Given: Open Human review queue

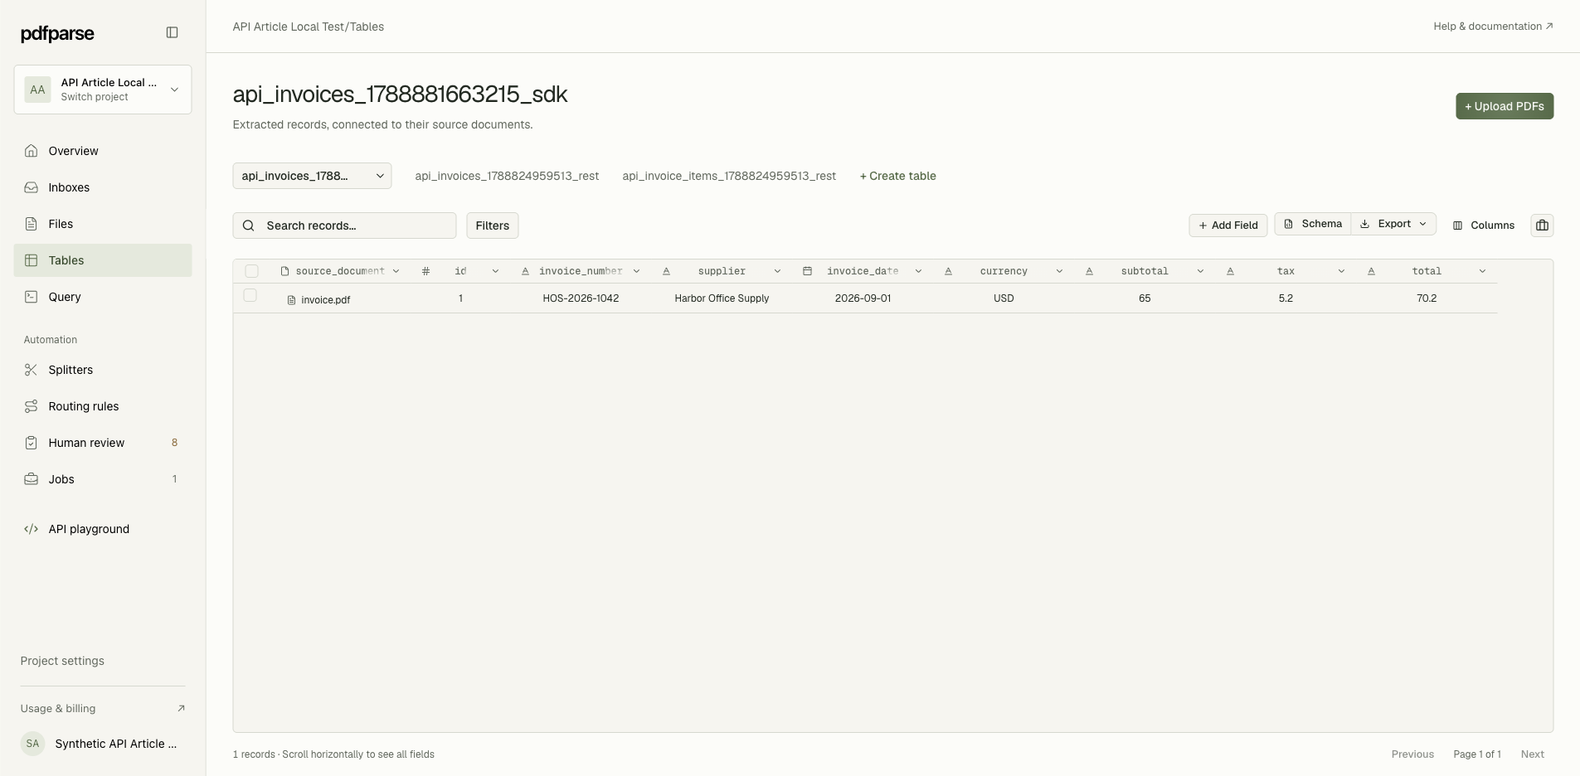Looking at the screenshot, I should [x=103, y=443].
